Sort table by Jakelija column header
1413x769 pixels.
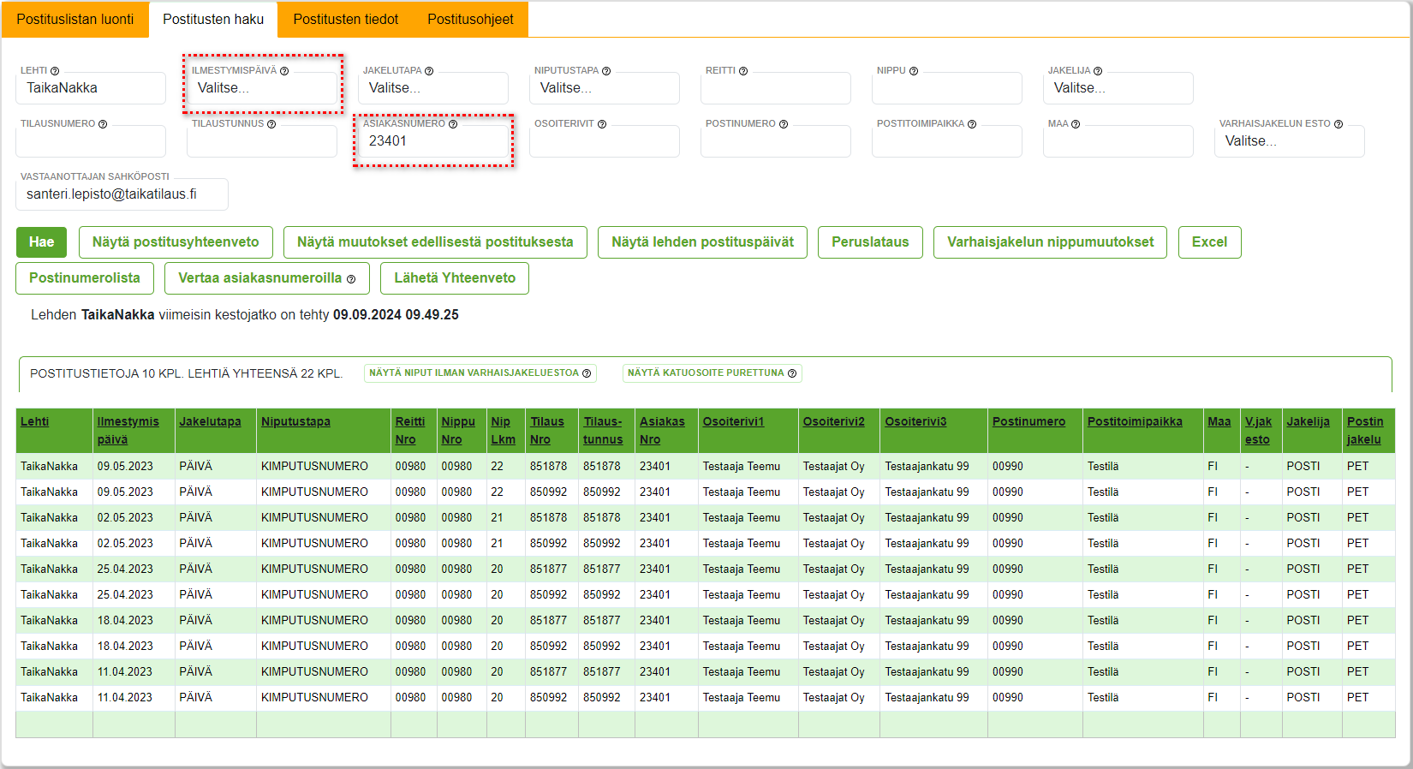tap(1308, 421)
